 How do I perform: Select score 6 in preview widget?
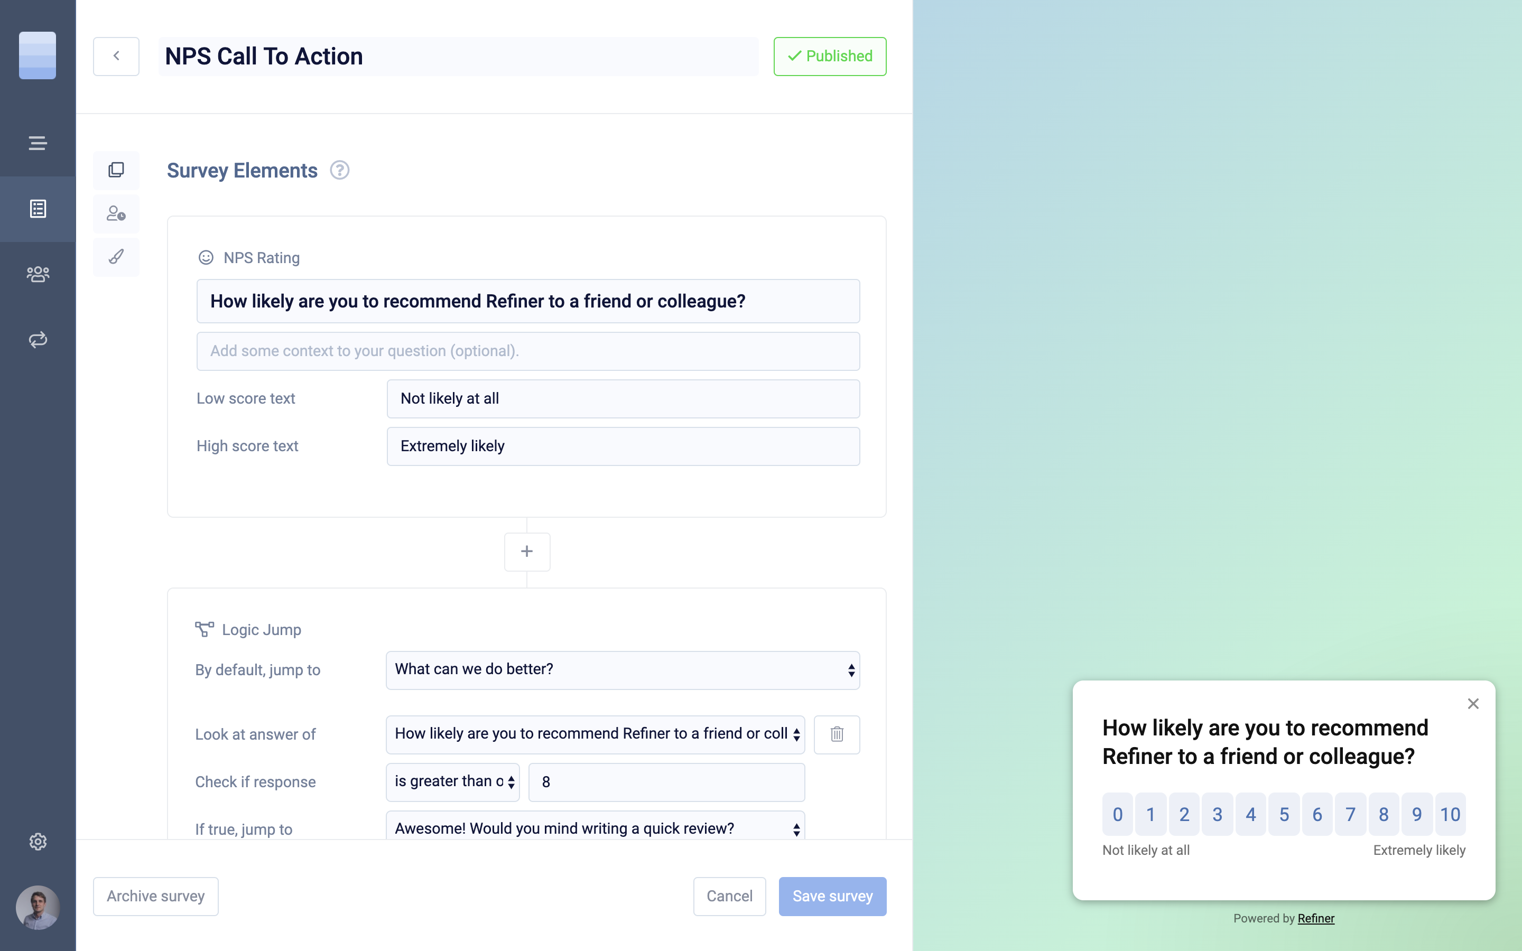(x=1317, y=815)
